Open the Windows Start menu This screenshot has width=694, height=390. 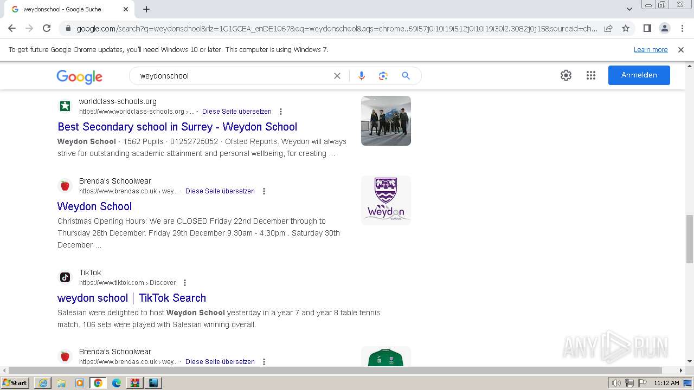pyautogui.click(x=15, y=383)
